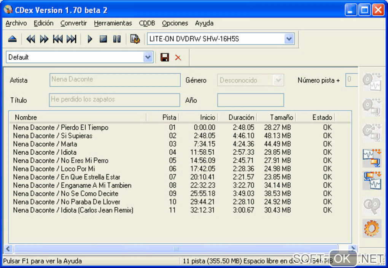388x268 pixels.
Task: Click the scrollbar left arrow
Action: tap(8, 249)
